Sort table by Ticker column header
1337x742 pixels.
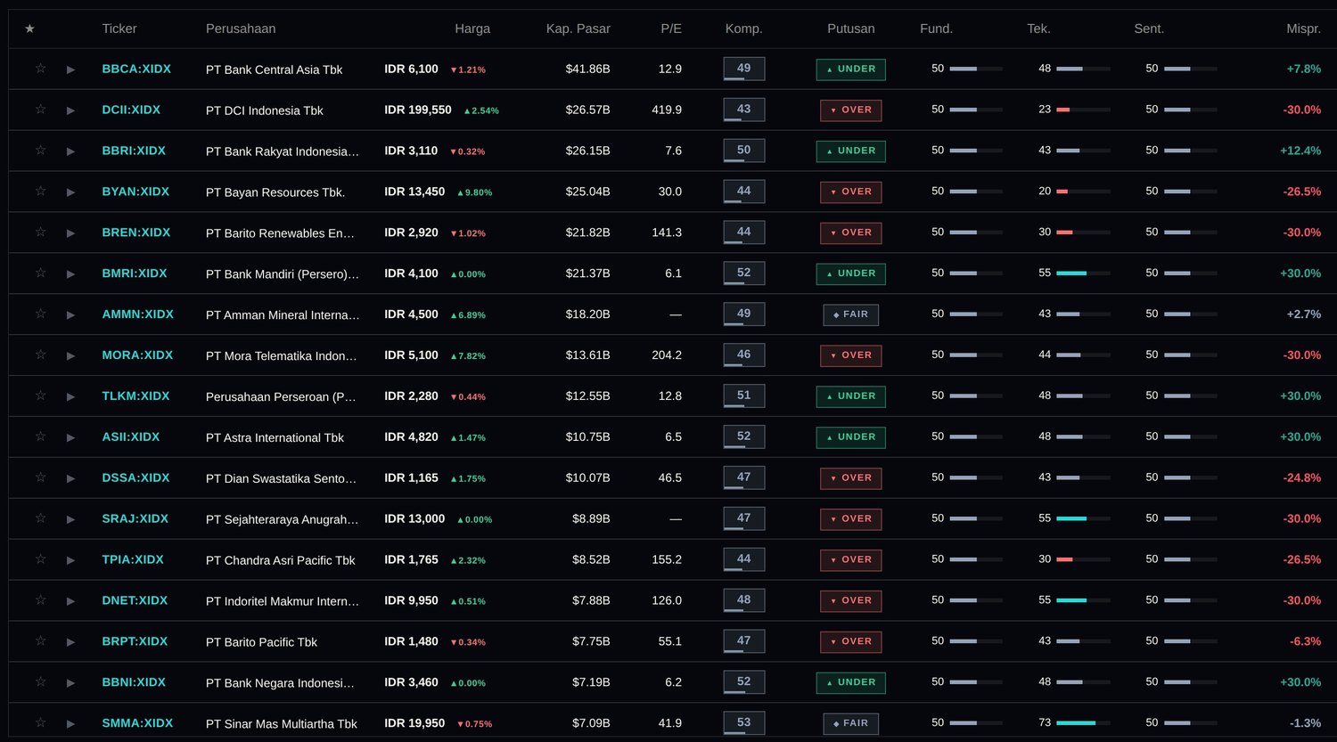coord(119,29)
